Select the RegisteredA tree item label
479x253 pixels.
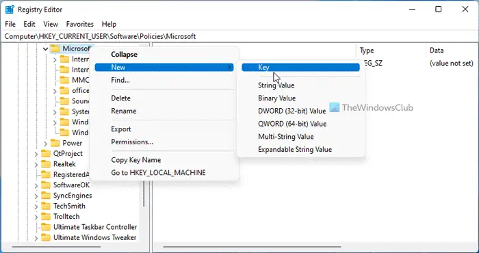coord(71,174)
